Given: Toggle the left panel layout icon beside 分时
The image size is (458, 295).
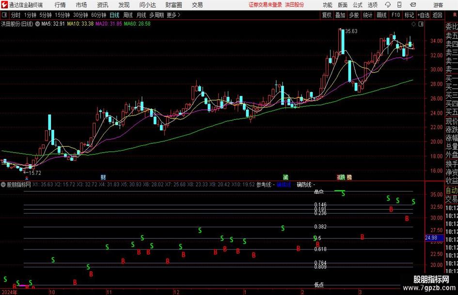Looking at the screenshot, I should [4, 15].
